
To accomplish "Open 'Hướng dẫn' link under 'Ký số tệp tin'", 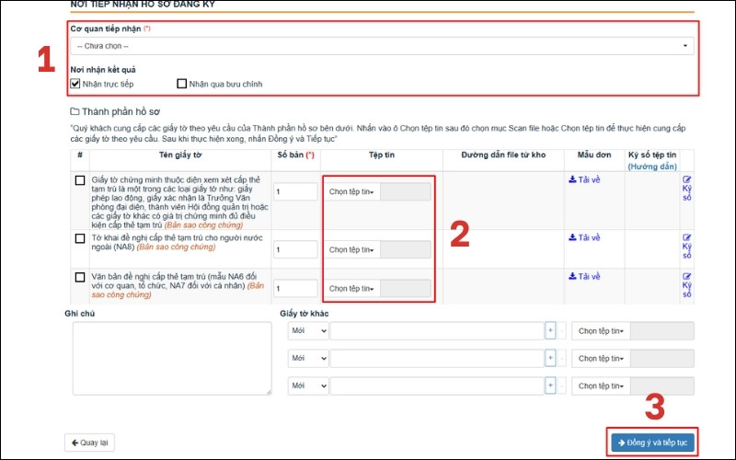I will click(652, 167).
